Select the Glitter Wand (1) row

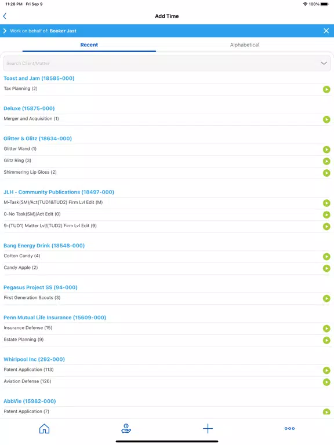pos(167,149)
